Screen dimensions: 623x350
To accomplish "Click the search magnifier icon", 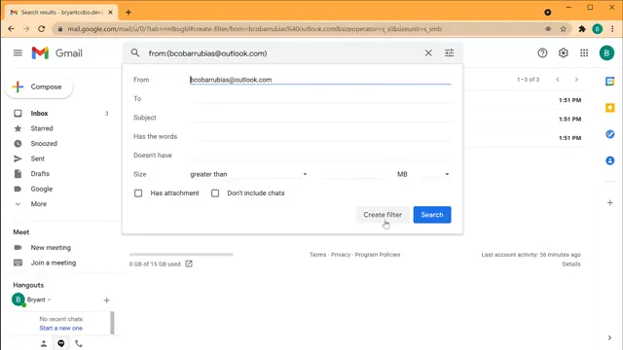I will [x=135, y=52].
